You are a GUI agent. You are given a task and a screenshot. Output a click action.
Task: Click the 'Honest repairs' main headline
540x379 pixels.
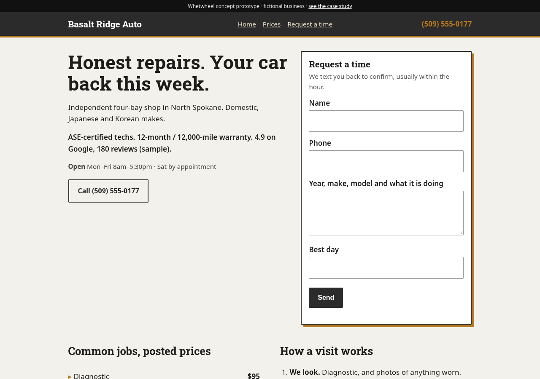(178, 73)
